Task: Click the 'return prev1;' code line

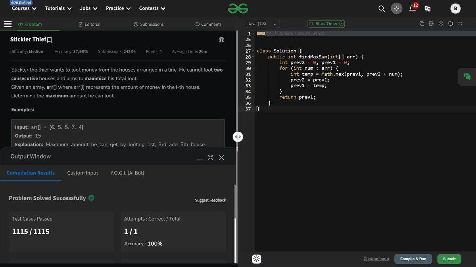Action: pos(297,97)
